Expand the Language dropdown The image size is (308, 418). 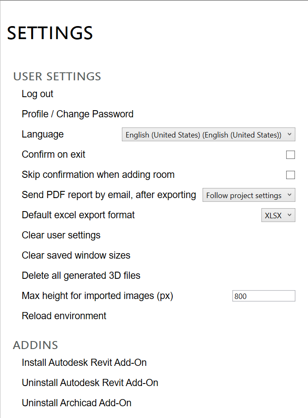pos(208,135)
